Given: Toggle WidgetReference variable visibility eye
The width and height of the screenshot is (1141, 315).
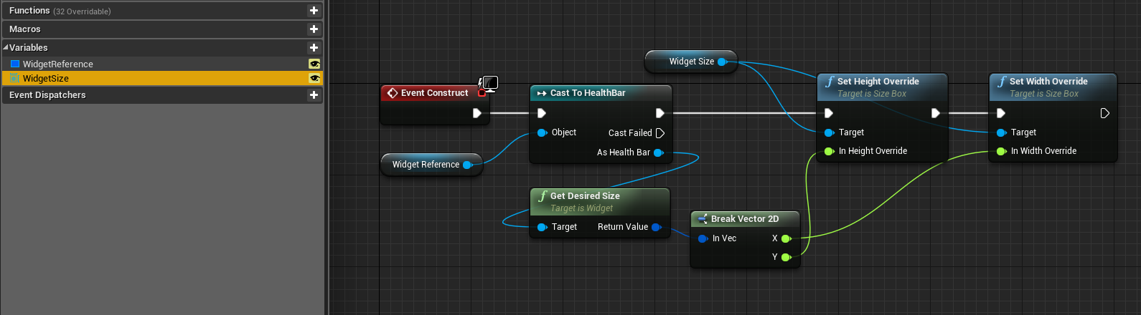Looking at the screenshot, I should click(314, 64).
